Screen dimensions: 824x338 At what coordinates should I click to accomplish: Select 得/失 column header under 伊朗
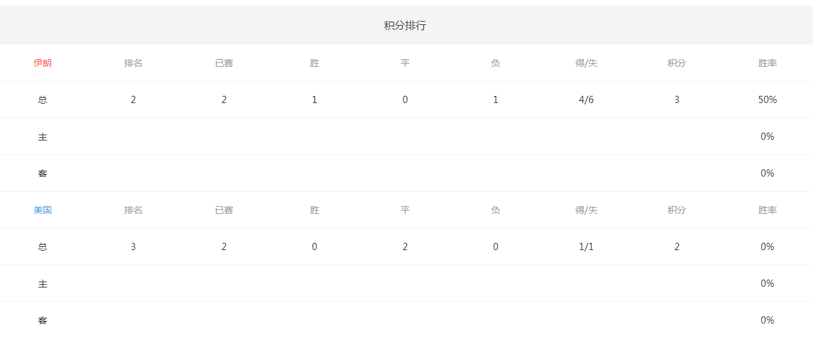[x=586, y=63]
